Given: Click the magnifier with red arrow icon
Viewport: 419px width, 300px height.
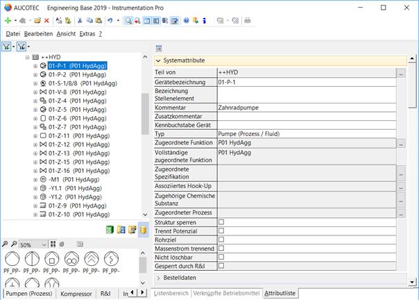Looking at the screenshot, I should pos(137,21).
